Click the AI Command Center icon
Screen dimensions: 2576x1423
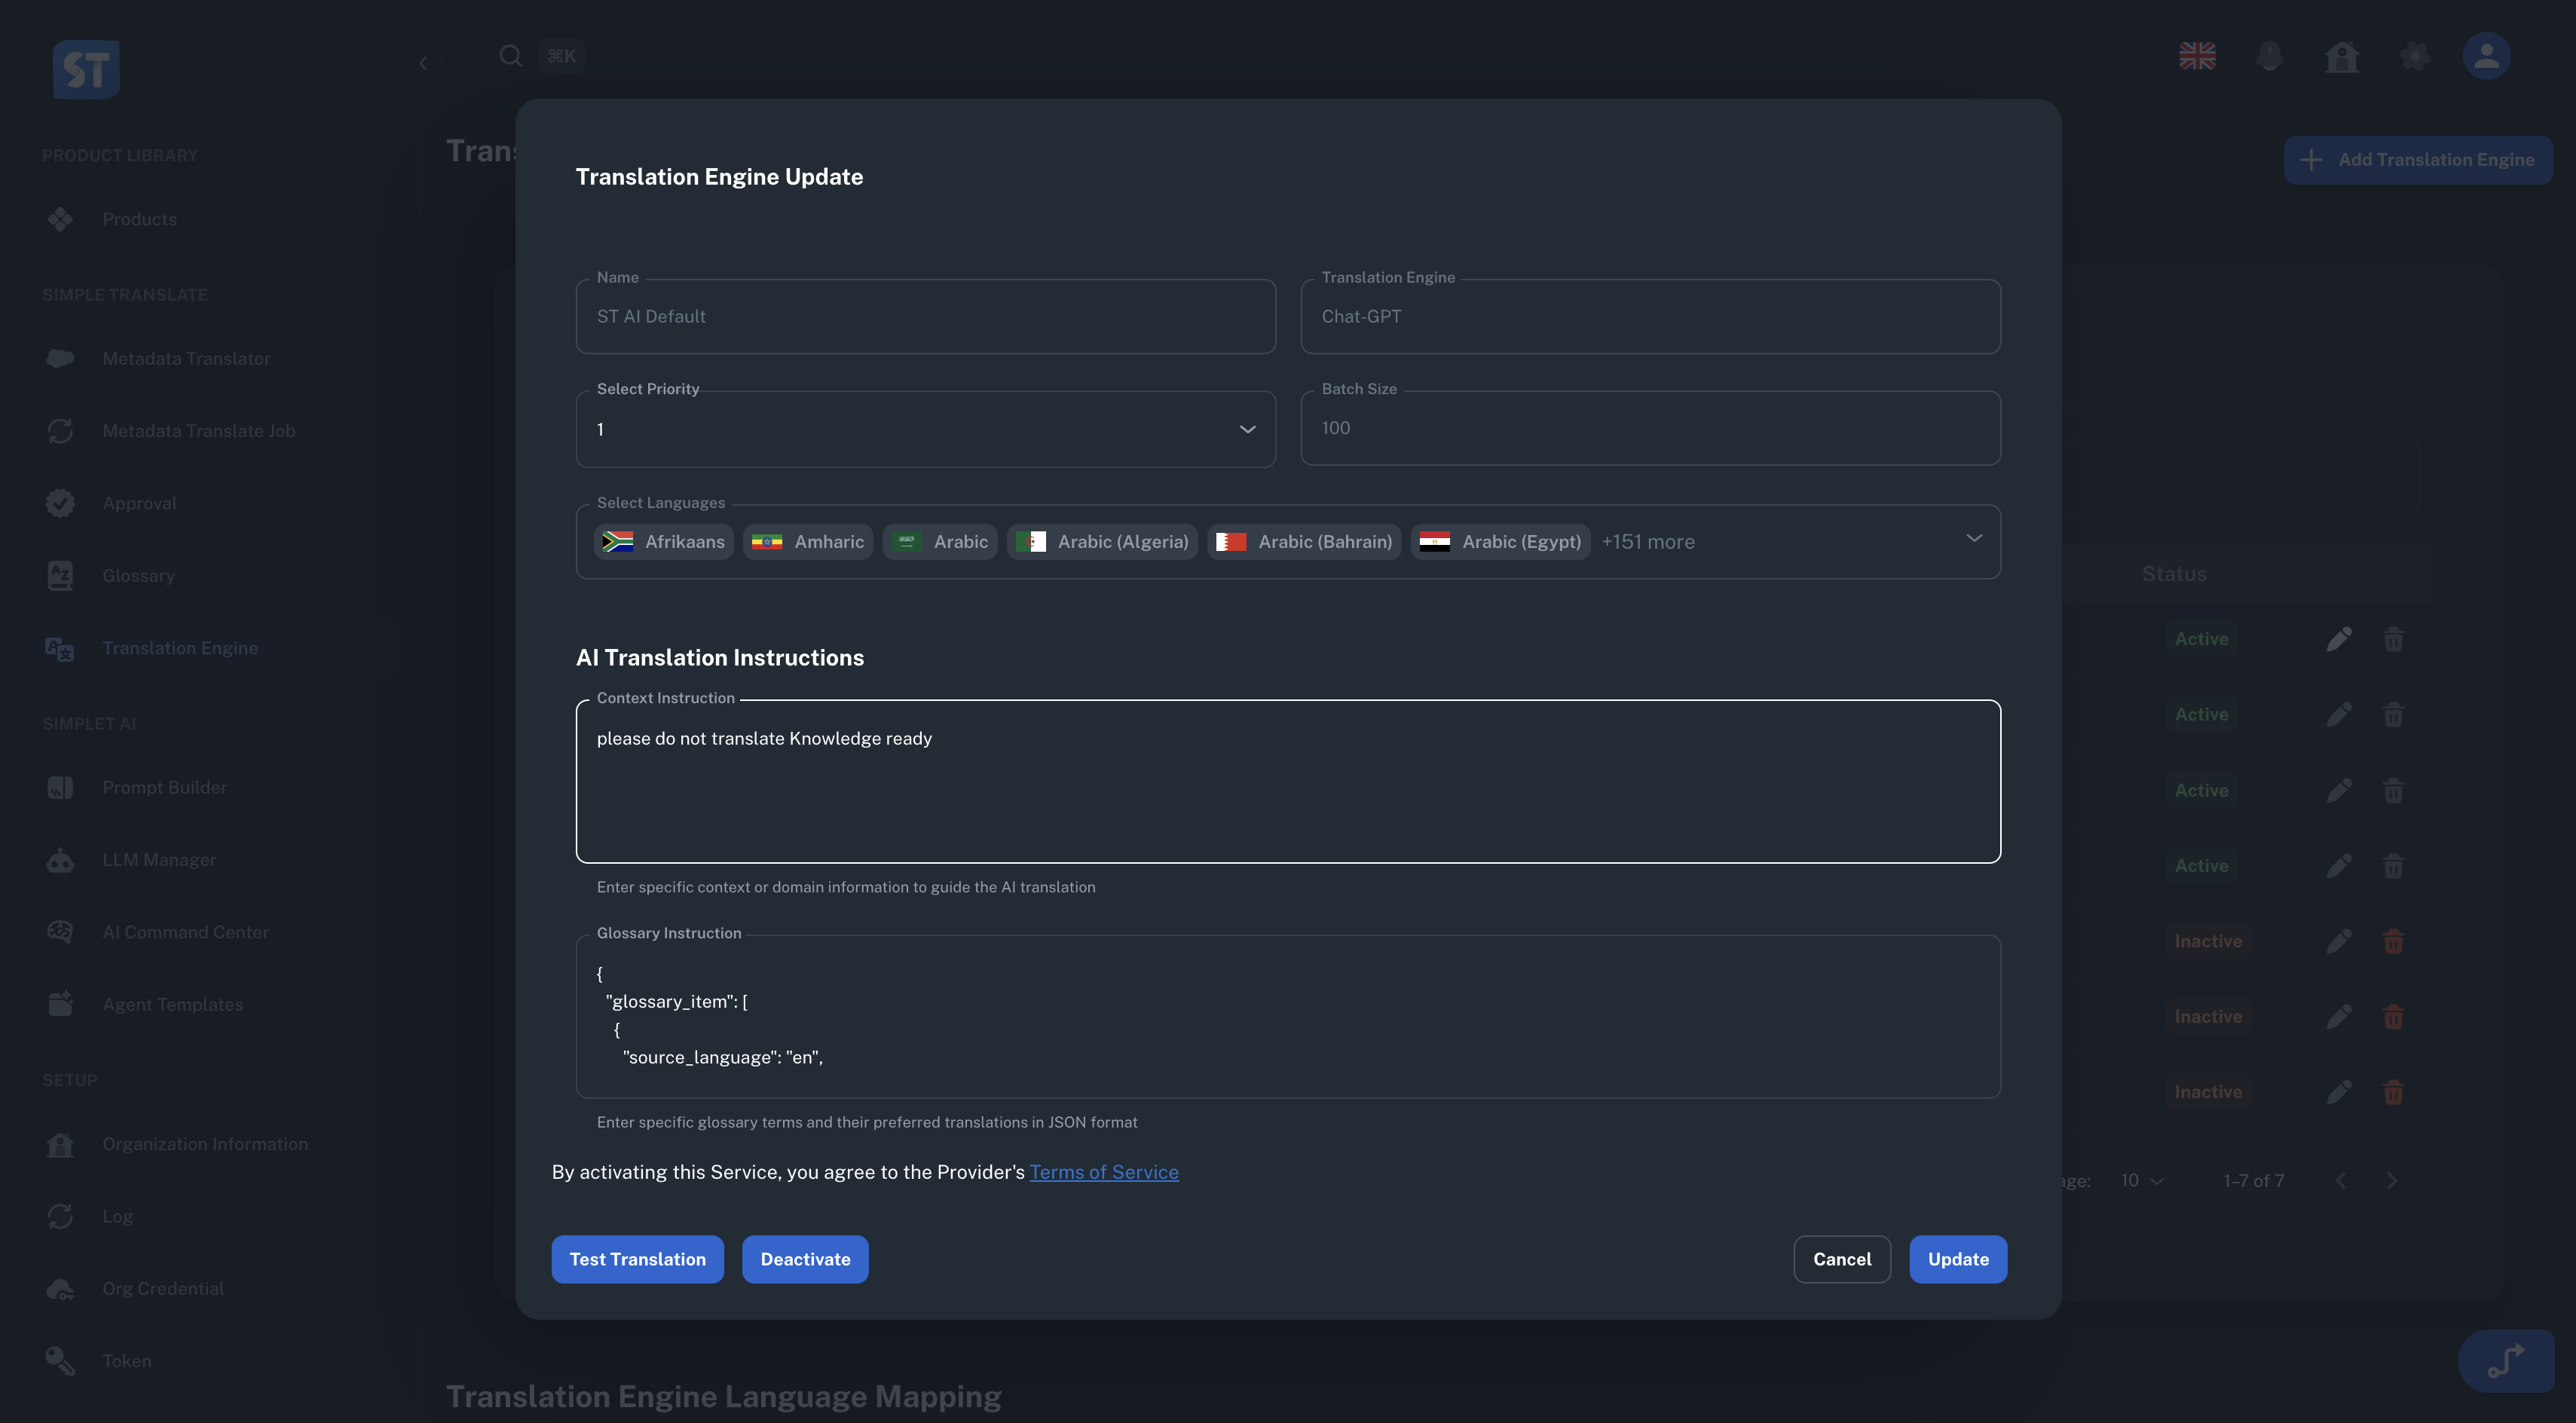60,931
